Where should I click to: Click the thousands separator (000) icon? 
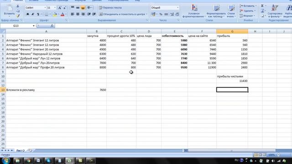coord(166,14)
